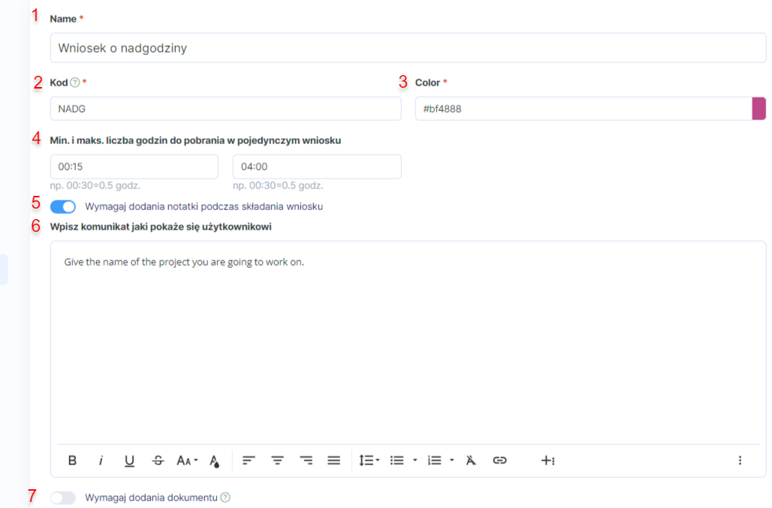772x508 pixels.
Task: Clear text formatting in the editor
Action: coord(471,460)
